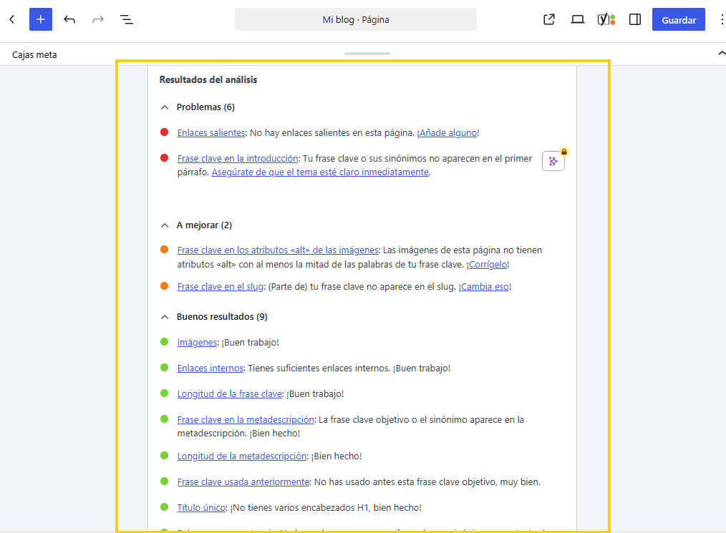Viewport: 726px width, 533px height.
Task: Open Frase clave en atributos alt link
Action: click(278, 250)
